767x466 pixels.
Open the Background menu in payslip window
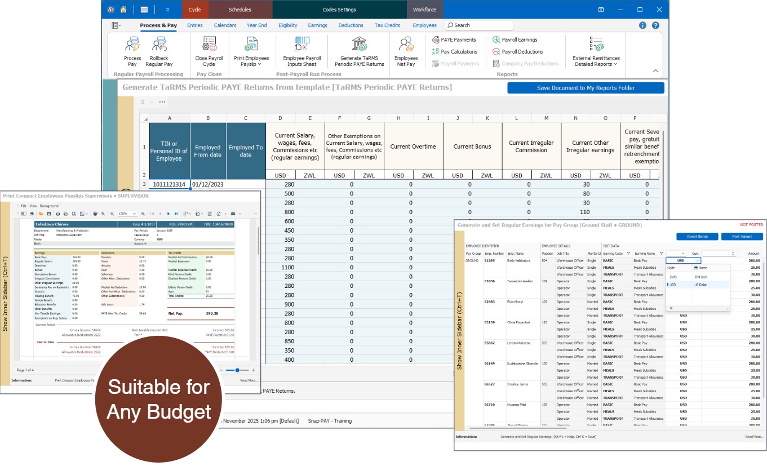(x=48, y=206)
